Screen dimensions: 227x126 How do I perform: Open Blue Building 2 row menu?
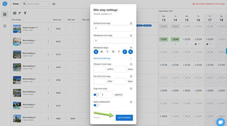coord(48,54)
